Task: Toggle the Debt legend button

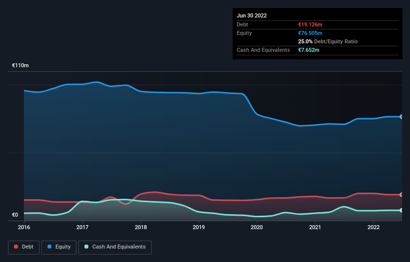Action: pyautogui.click(x=23, y=247)
